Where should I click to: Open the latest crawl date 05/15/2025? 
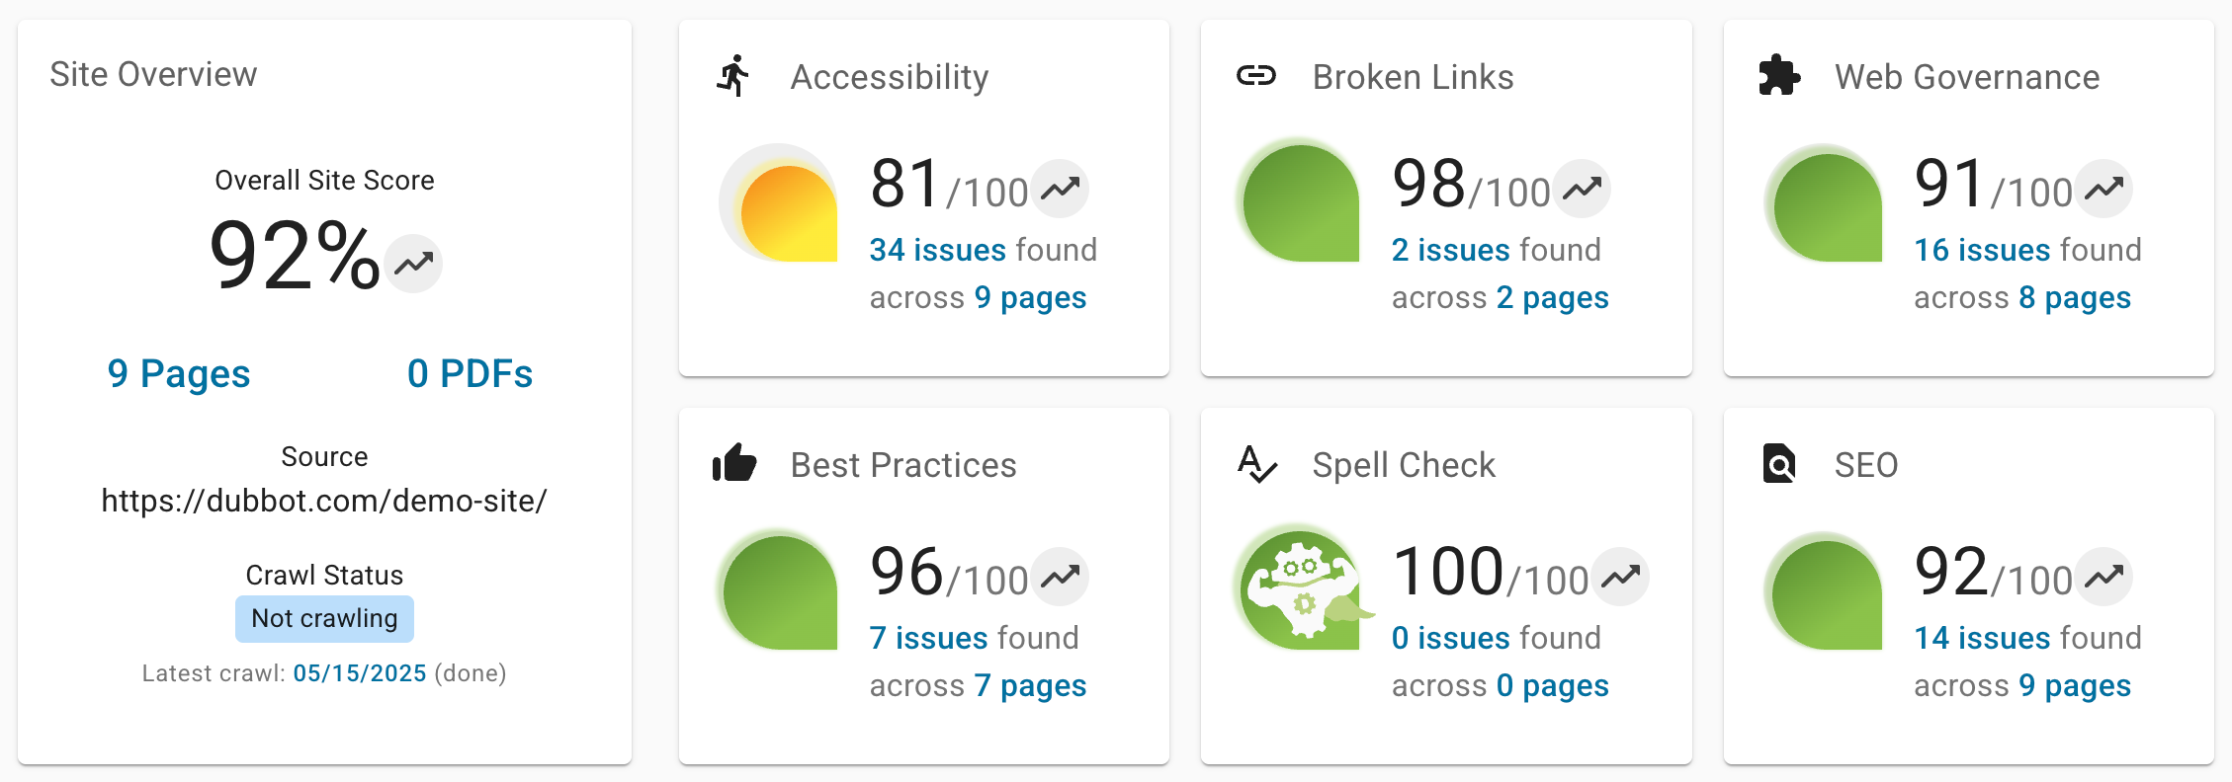tap(360, 672)
